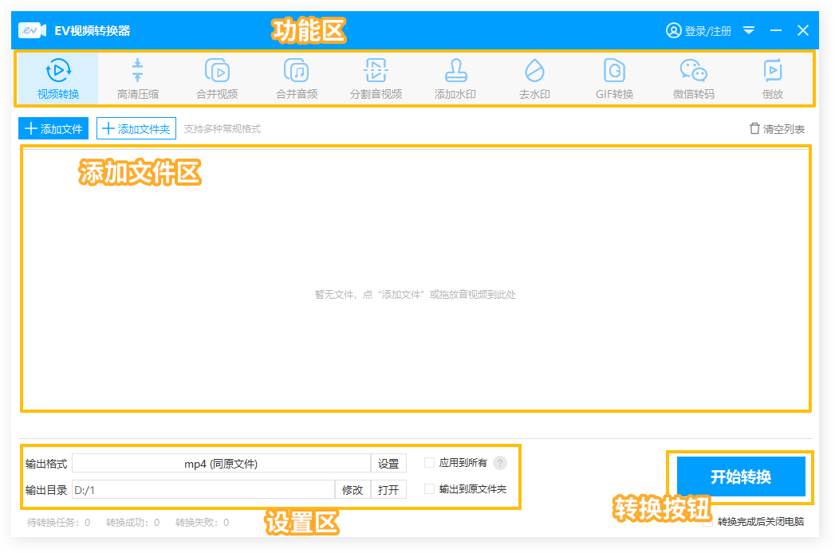The image size is (835, 553).
Task: Switch to the 视频转换 tab
Action: [x=58, y=78]
